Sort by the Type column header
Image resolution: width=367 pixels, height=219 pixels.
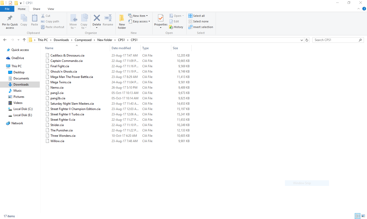pyautogui.click(x=156, y=48)
